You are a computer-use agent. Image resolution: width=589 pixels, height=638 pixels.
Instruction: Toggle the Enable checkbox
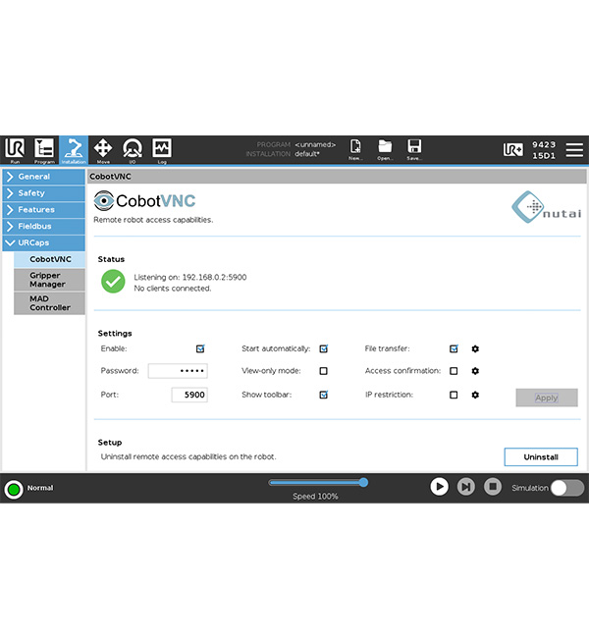click(x=200, y=348)
